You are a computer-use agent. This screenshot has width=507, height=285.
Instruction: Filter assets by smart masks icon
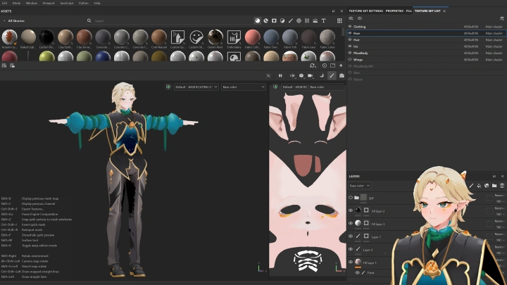click(274, 20)
